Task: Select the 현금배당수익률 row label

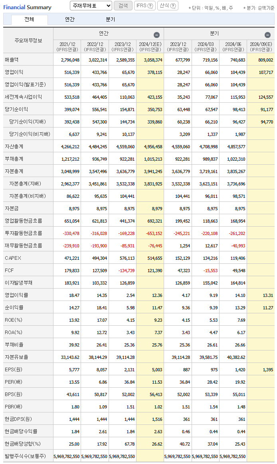Action: pos(21,432)
